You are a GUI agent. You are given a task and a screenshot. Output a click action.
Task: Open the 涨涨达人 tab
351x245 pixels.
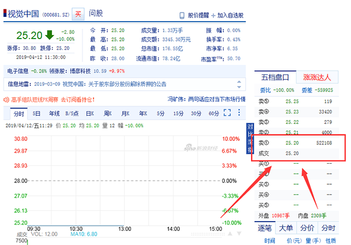click(x=317, y=77)
